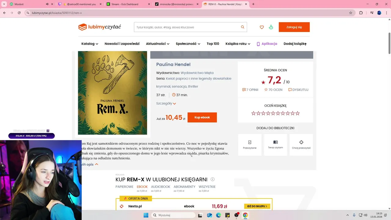
Task: Click the Kup ebook button
Action: (x=202, y=117)
